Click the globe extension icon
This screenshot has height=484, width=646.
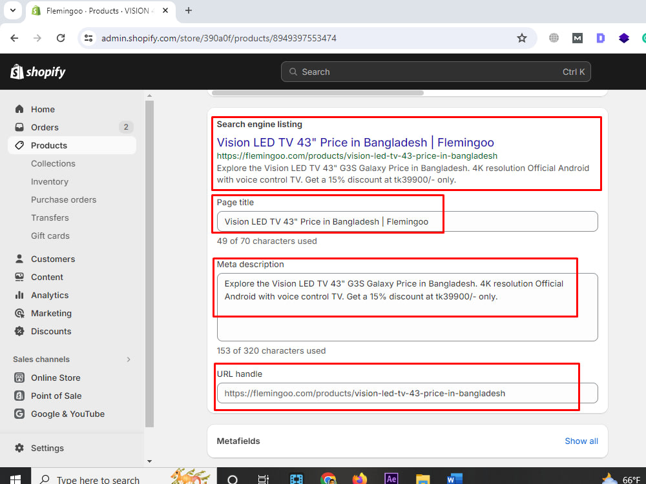554,38
